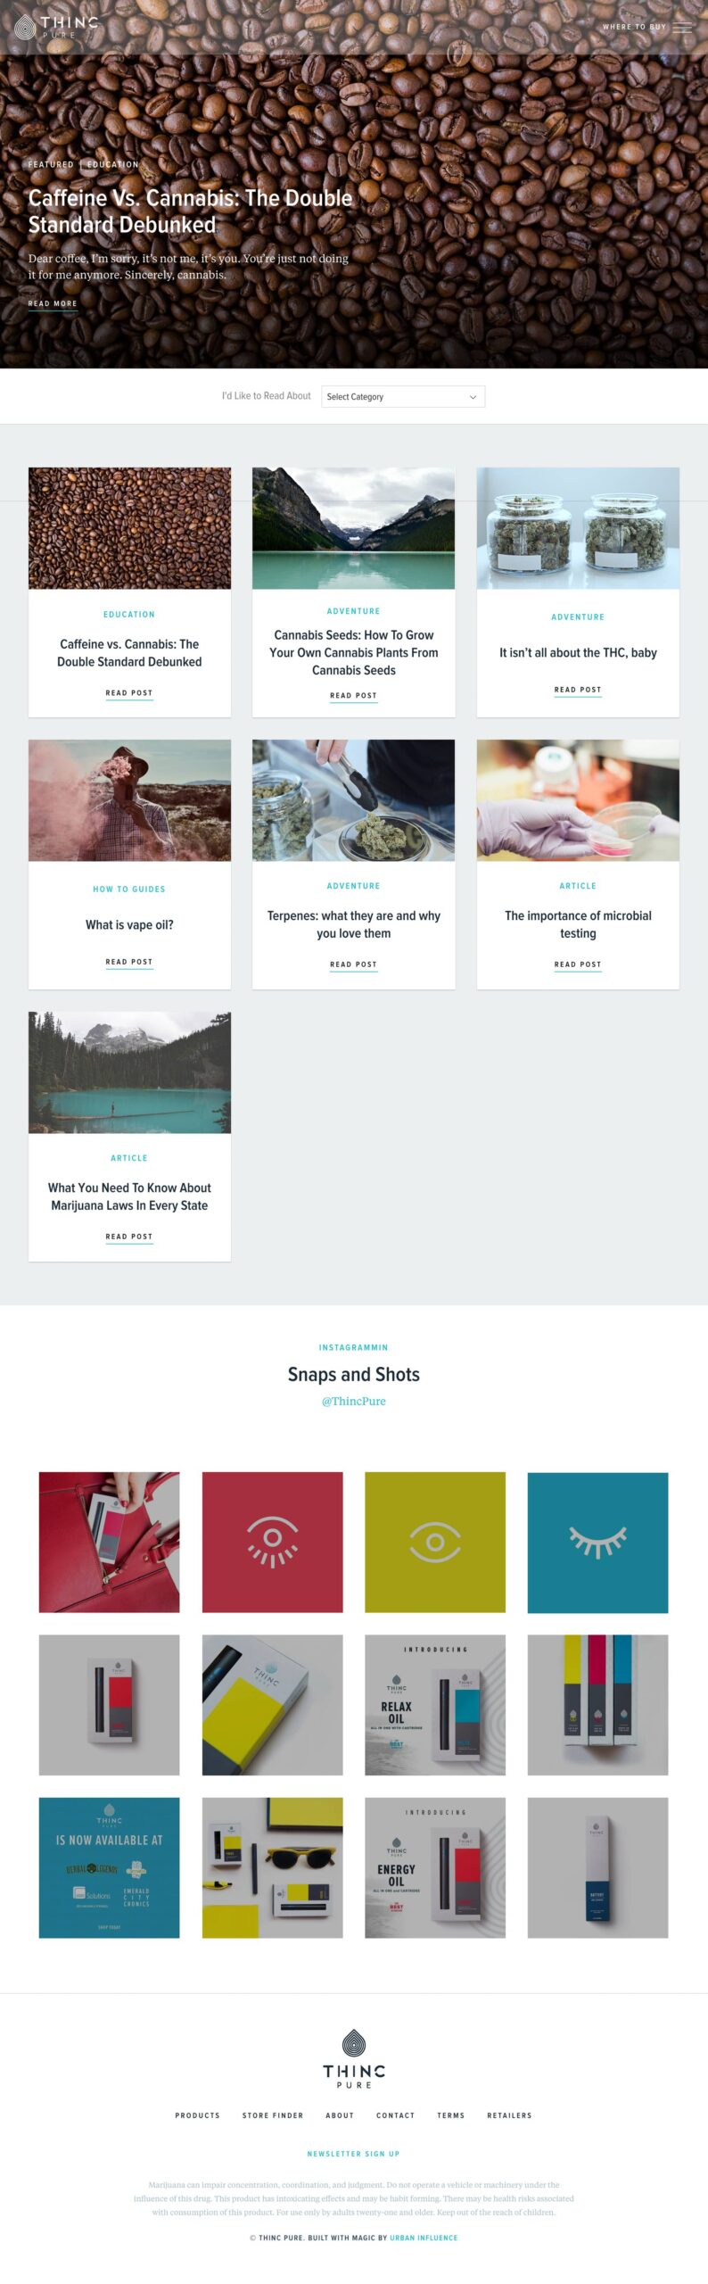Open the Store Finder footer link

pyautogui.click(x=273, y=2115)
